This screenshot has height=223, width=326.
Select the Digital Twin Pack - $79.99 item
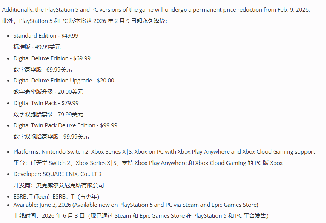[46, 103]
